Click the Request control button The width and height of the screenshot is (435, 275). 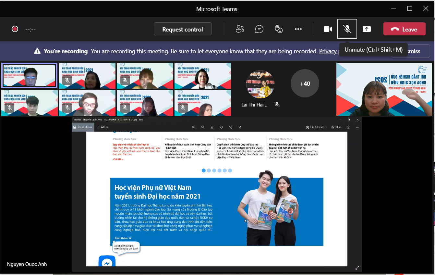pyautogui.click(x=182, y=29)
